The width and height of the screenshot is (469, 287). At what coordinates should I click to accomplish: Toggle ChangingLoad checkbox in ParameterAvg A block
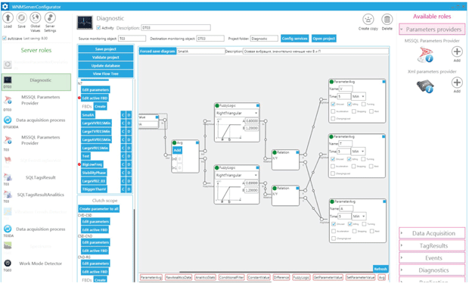pyautogui.click(x=334, y=239)
